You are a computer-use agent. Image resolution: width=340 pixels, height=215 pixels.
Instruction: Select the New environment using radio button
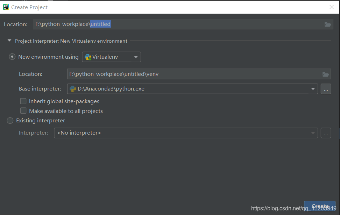click(12, 57)
